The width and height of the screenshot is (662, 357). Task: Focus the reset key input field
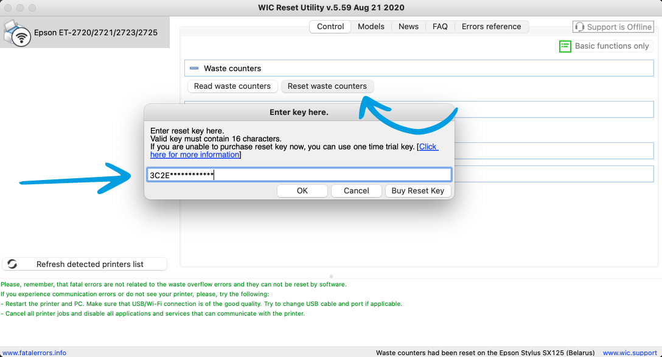pyautogui.click(x=299, y=175)
